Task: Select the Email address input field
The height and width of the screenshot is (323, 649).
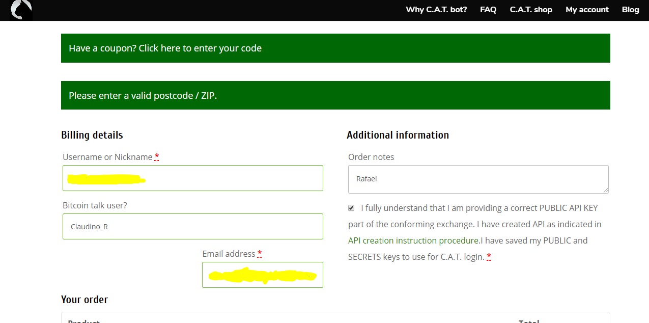Action: pyautogui.click(x=263, y=275)
